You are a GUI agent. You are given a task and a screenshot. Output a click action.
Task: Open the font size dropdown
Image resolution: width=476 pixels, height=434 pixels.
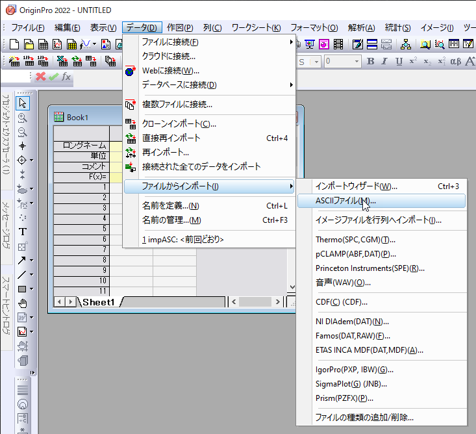(x=357, y=62)
